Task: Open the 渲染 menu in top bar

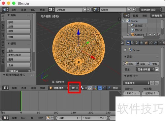Action: 23,10
